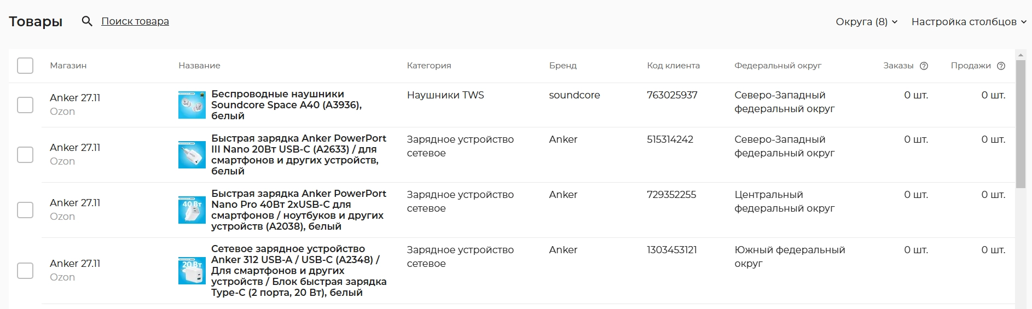Open the Soundcore Space A40 headphones thumbnail
This screenshot has width=1032, height=309.
coord(192,105)
